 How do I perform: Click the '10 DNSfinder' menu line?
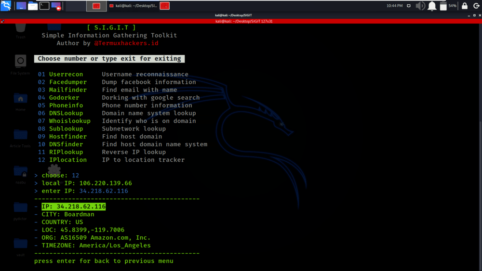(122, 144)
